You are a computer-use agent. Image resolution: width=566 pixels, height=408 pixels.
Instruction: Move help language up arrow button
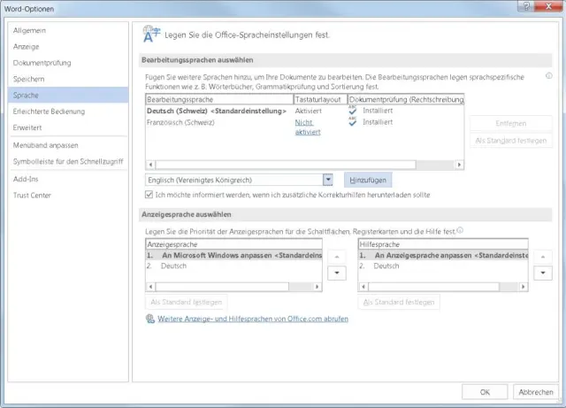tap(543, 257)
